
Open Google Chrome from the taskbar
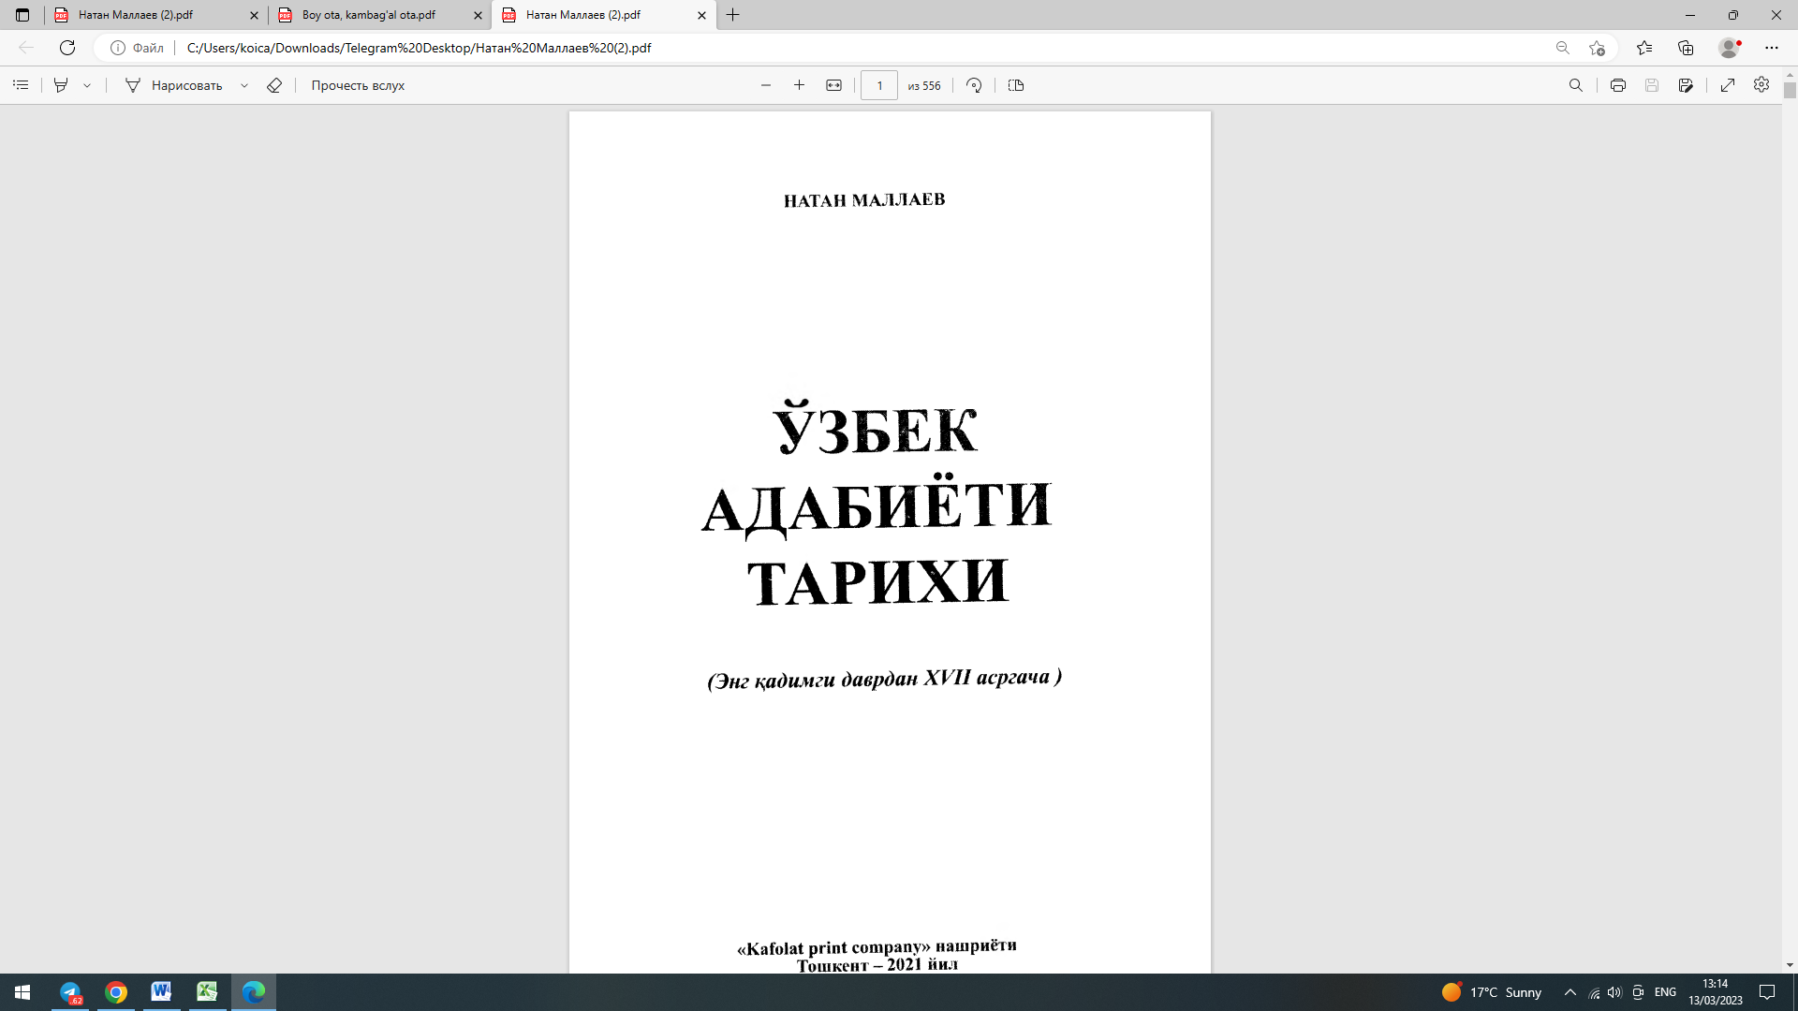116,992
